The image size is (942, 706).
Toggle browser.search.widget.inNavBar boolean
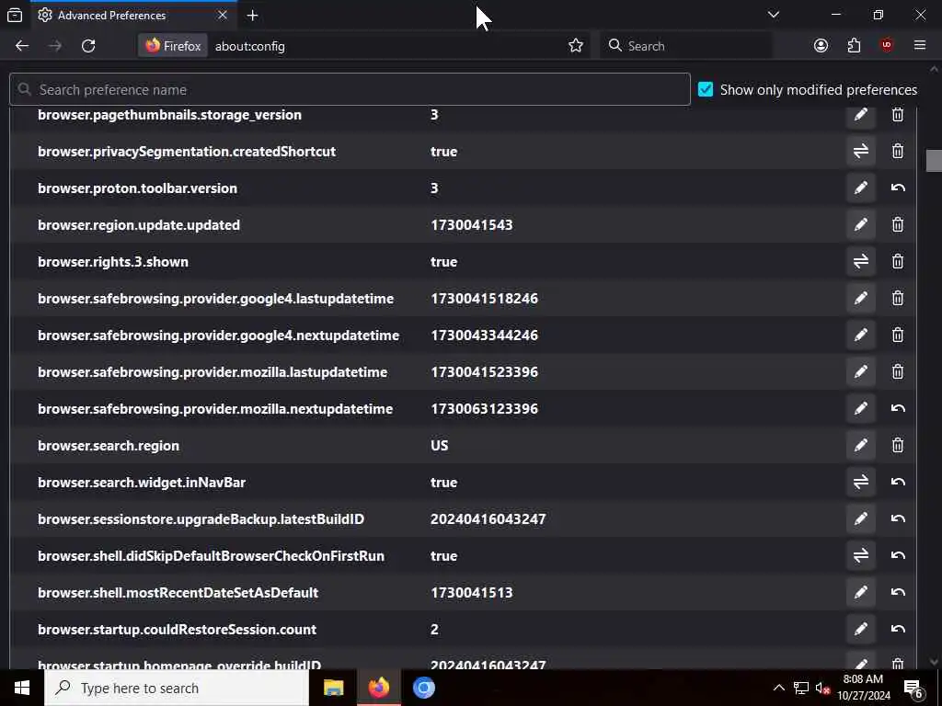[x=860, y=482]
